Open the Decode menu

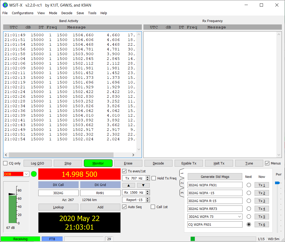[67, 13]
